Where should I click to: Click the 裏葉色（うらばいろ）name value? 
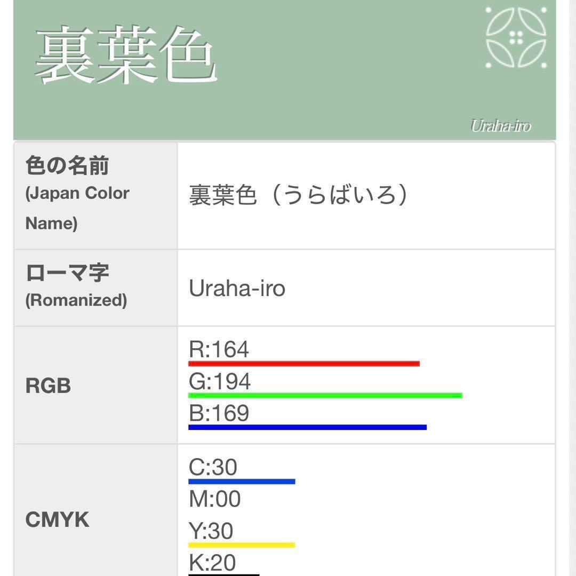299,195
